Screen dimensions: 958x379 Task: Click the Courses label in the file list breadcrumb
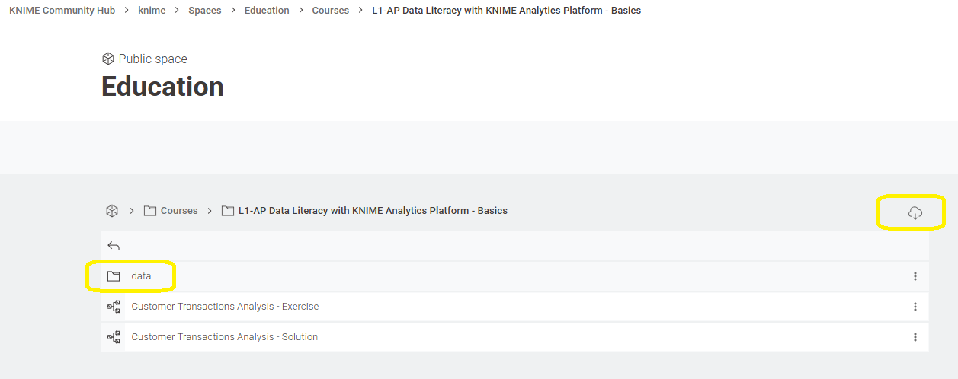point(179,211)
